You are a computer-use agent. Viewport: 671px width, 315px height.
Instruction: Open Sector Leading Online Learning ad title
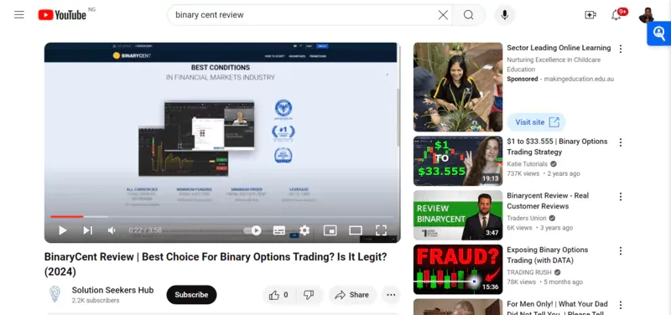point(559,48)
